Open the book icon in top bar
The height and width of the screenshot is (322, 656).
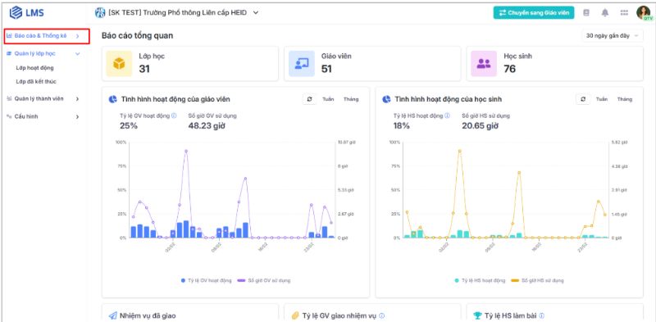(x=586, y=13)
